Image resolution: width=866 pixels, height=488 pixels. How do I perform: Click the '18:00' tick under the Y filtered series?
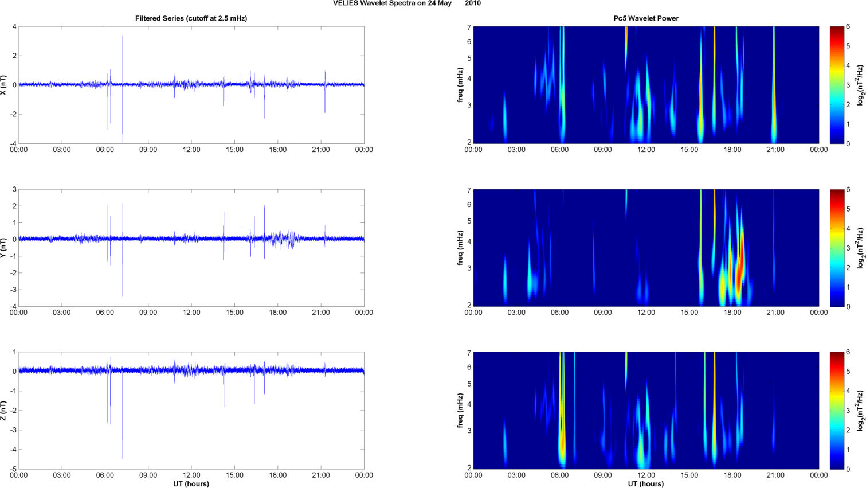coord(278,313)
